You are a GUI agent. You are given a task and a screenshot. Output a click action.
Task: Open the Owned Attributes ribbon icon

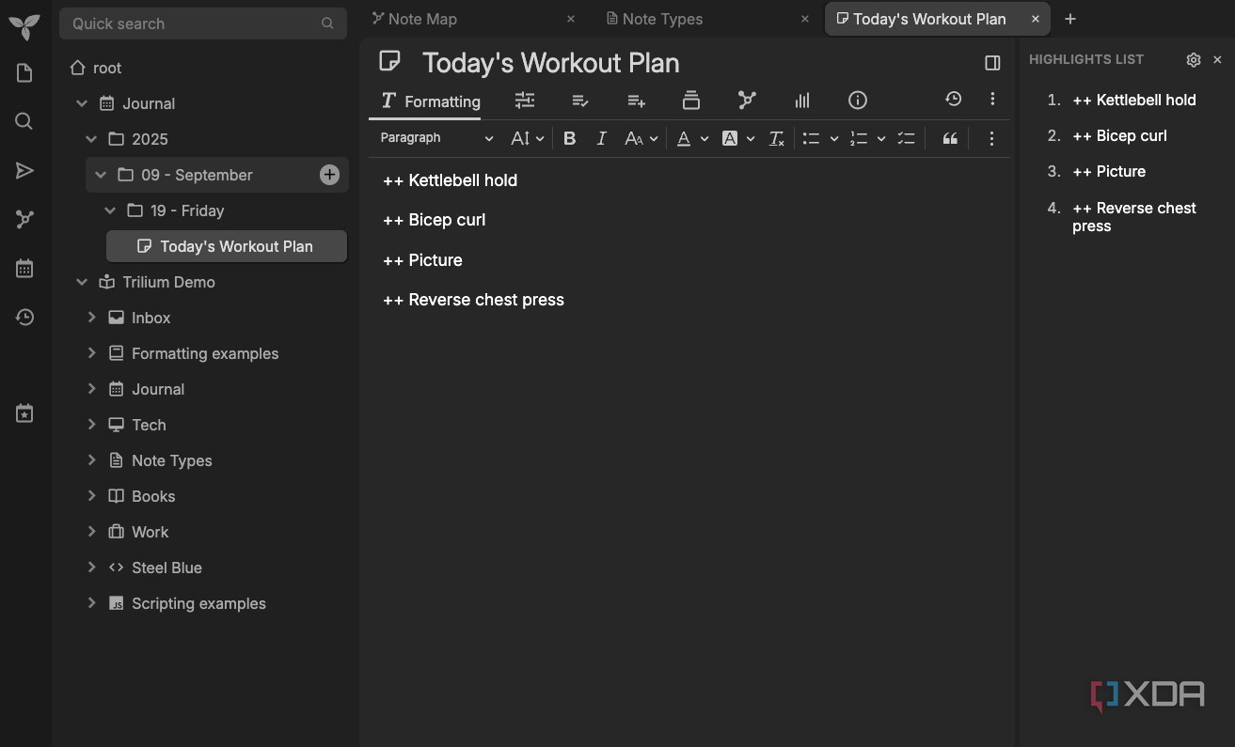pyautogui.click(x=580, y=100)
